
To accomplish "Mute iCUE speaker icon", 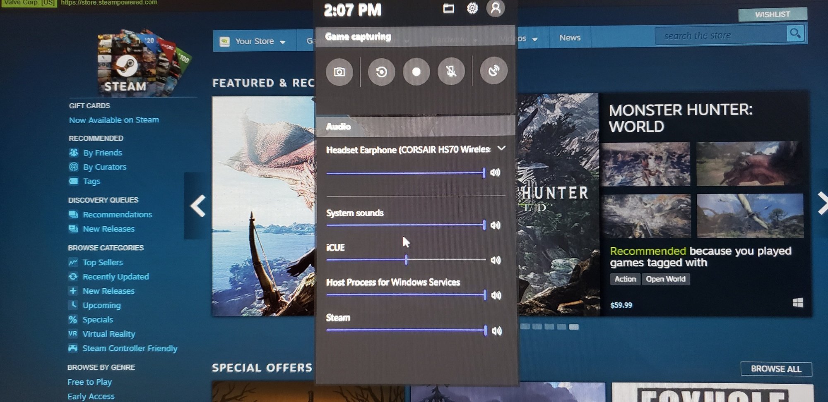I will [x=496, y=260].
